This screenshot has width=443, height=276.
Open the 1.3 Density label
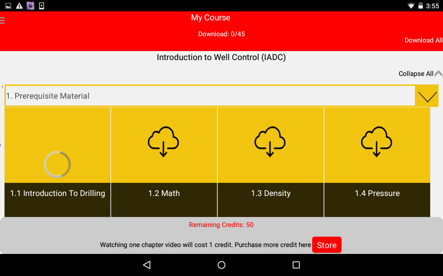[271, 193]
